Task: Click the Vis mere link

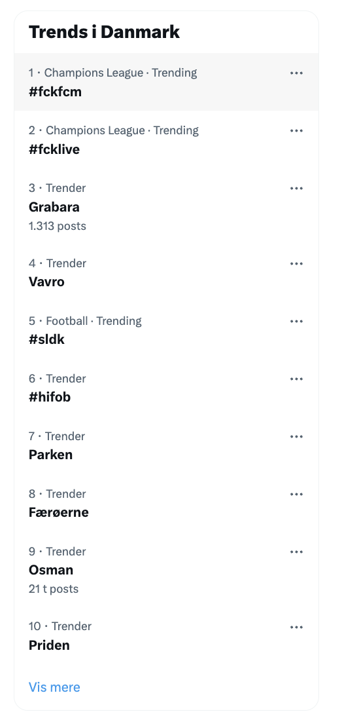Action: coord(54,686)
